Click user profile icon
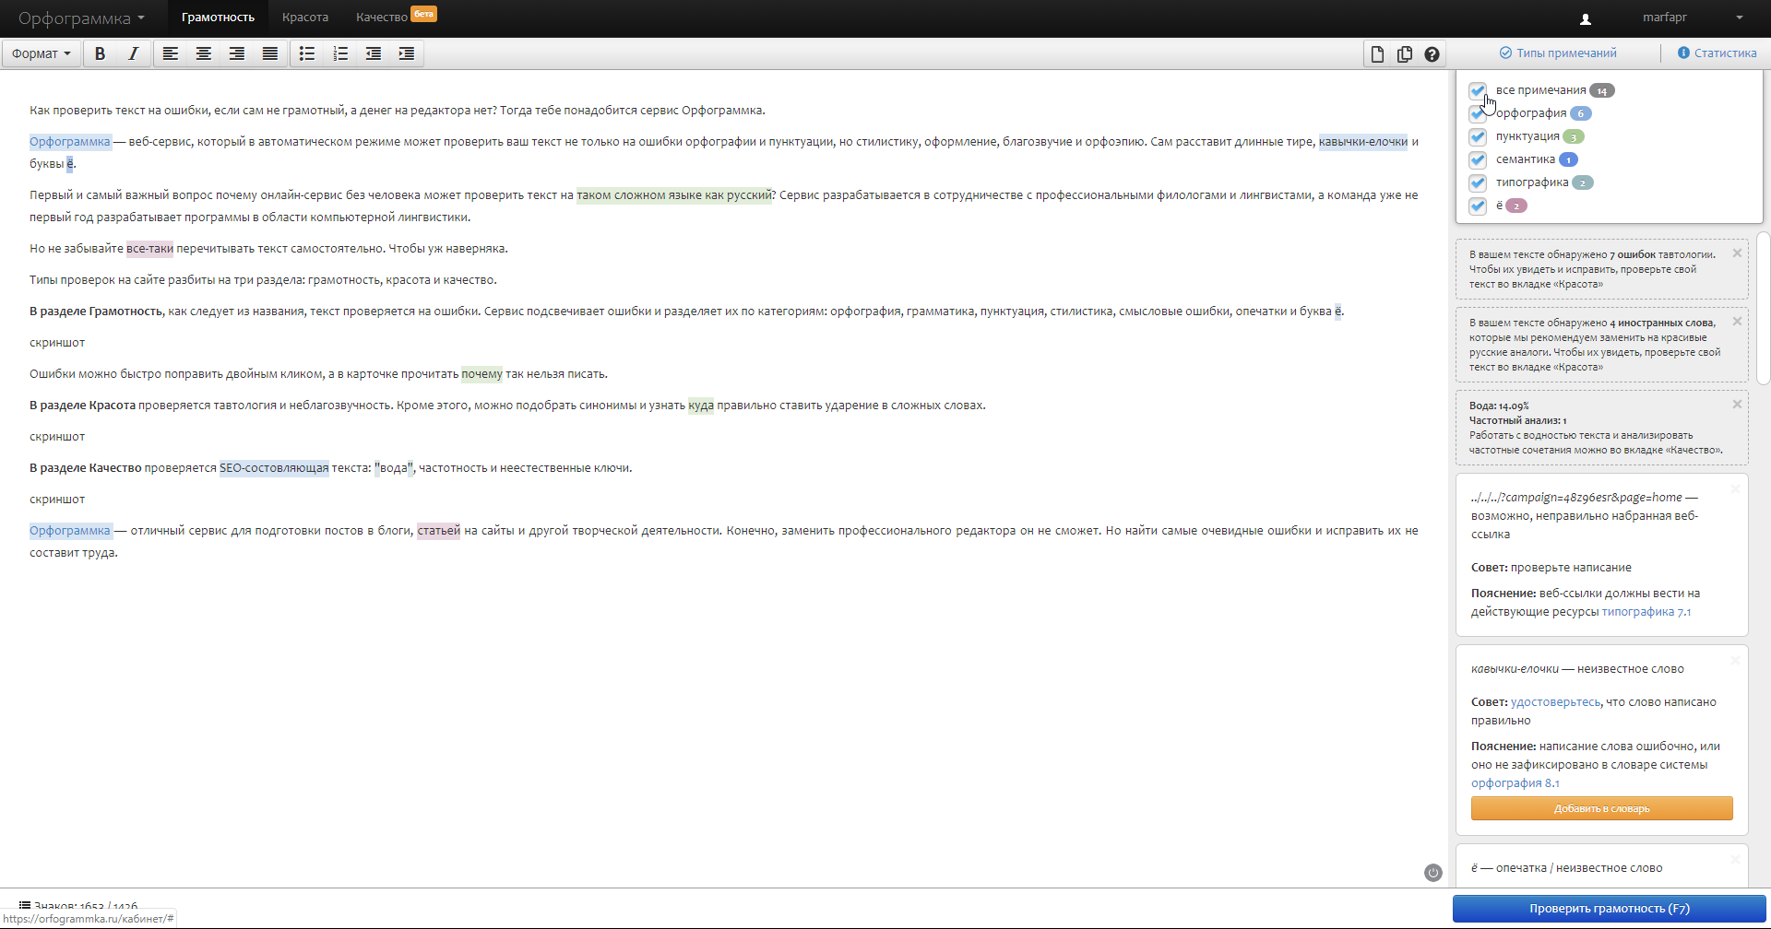The width and height of the screenshot is (1771, 929). point(1586,18)
